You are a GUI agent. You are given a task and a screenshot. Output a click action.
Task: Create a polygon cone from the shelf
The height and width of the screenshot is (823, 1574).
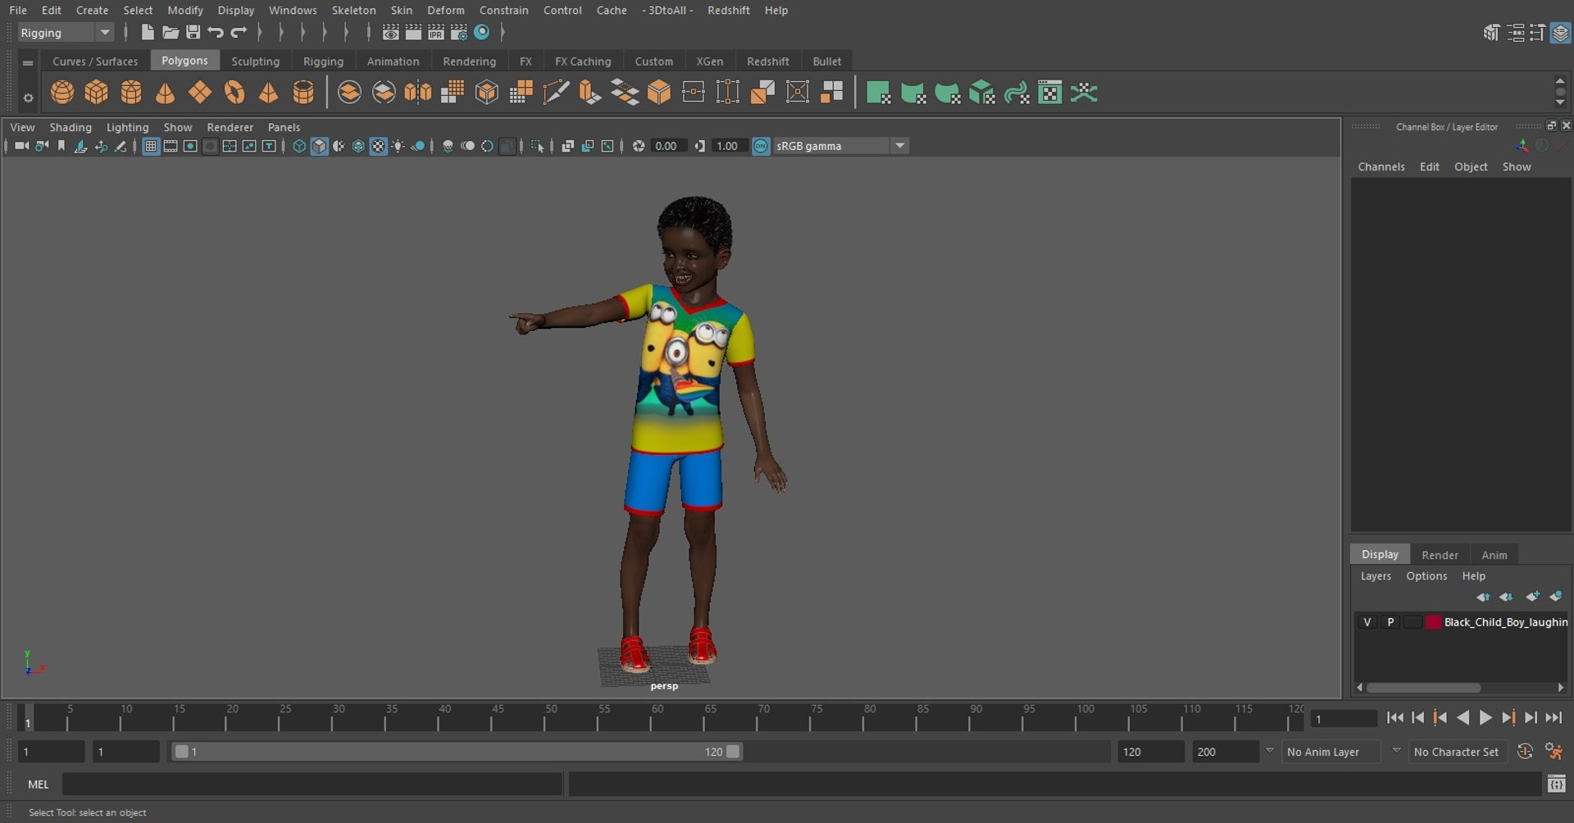166,93
